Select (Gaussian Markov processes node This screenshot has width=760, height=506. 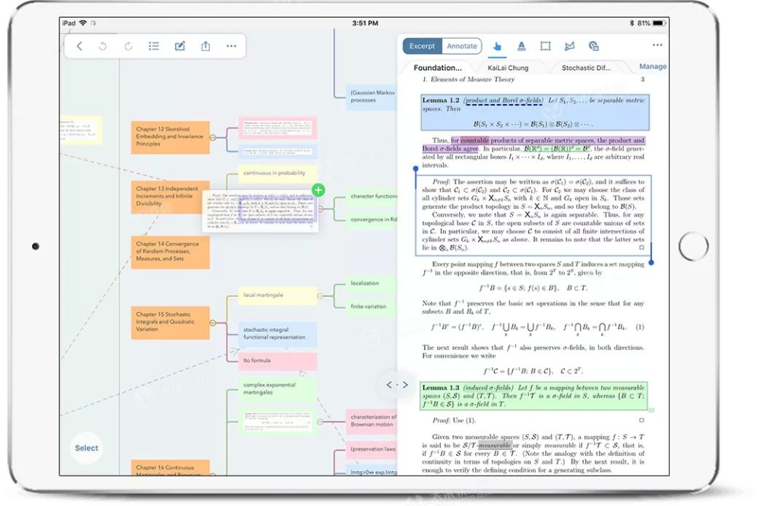pyautogui.click(x=372, y=96)
